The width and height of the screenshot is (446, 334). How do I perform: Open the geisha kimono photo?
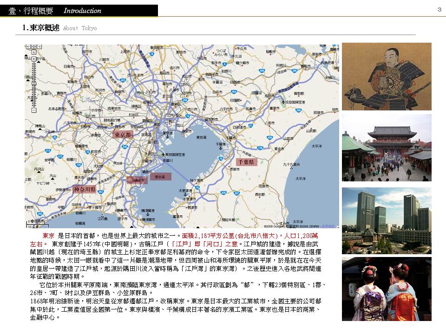tap(387, 289)
